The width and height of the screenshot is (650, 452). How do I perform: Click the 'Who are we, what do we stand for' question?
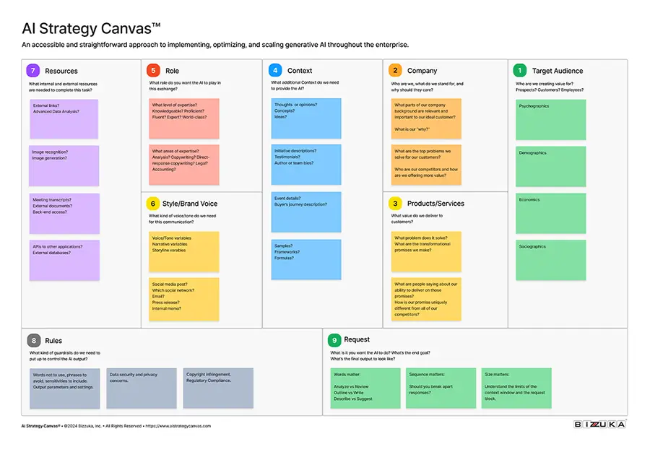pos(428,87)
